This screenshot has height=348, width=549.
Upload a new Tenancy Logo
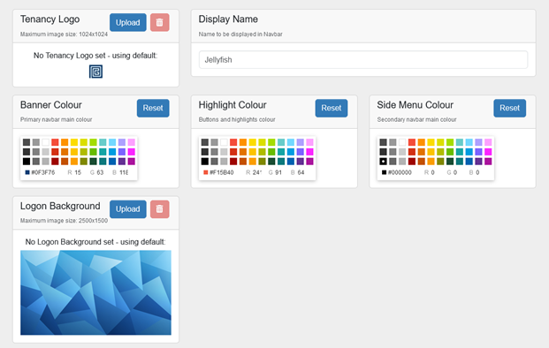[x=128, y=22]
